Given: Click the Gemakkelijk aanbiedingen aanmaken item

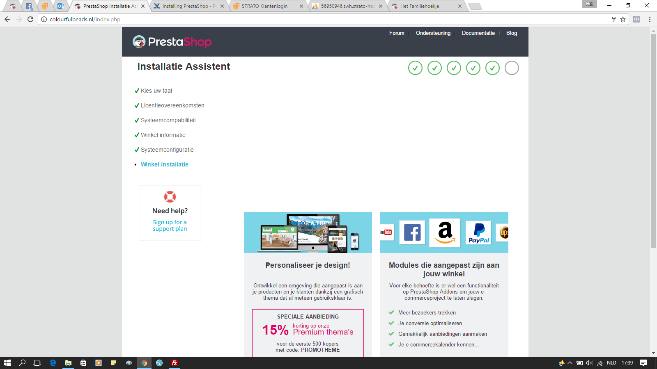Looking at the screenshot, I should (443, 334).
